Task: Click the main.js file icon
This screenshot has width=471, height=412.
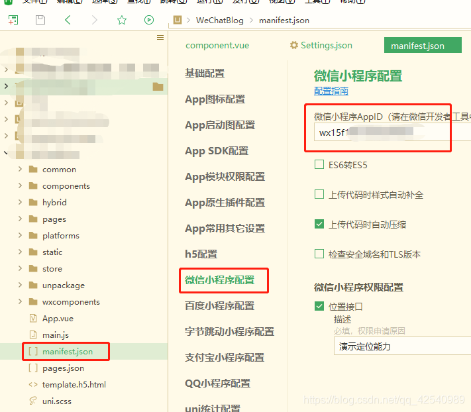Action: (x=33, y=335)
